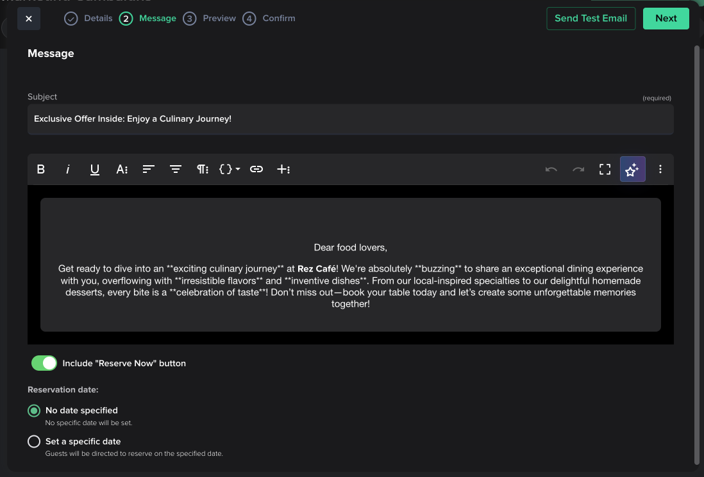The height and width of the screenshot is (477, 704).
Task: Click the undo arrow
Action: coord(551,170)
